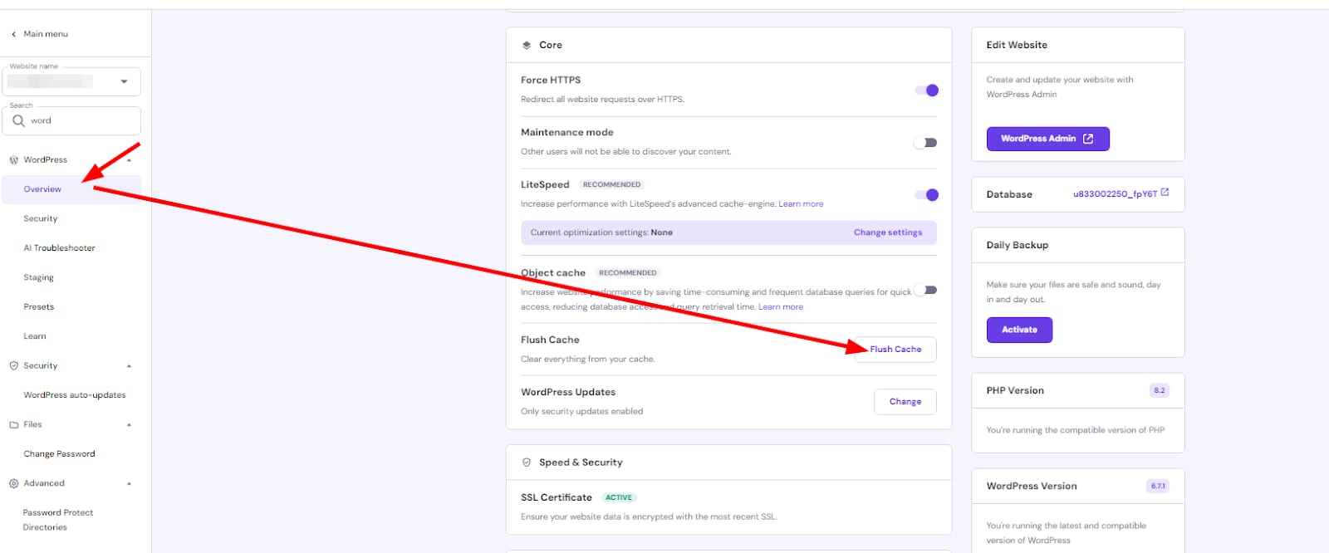1329x553 pixels.
Task: Open database via external link icon
Action: click(x=1165, y=193)
